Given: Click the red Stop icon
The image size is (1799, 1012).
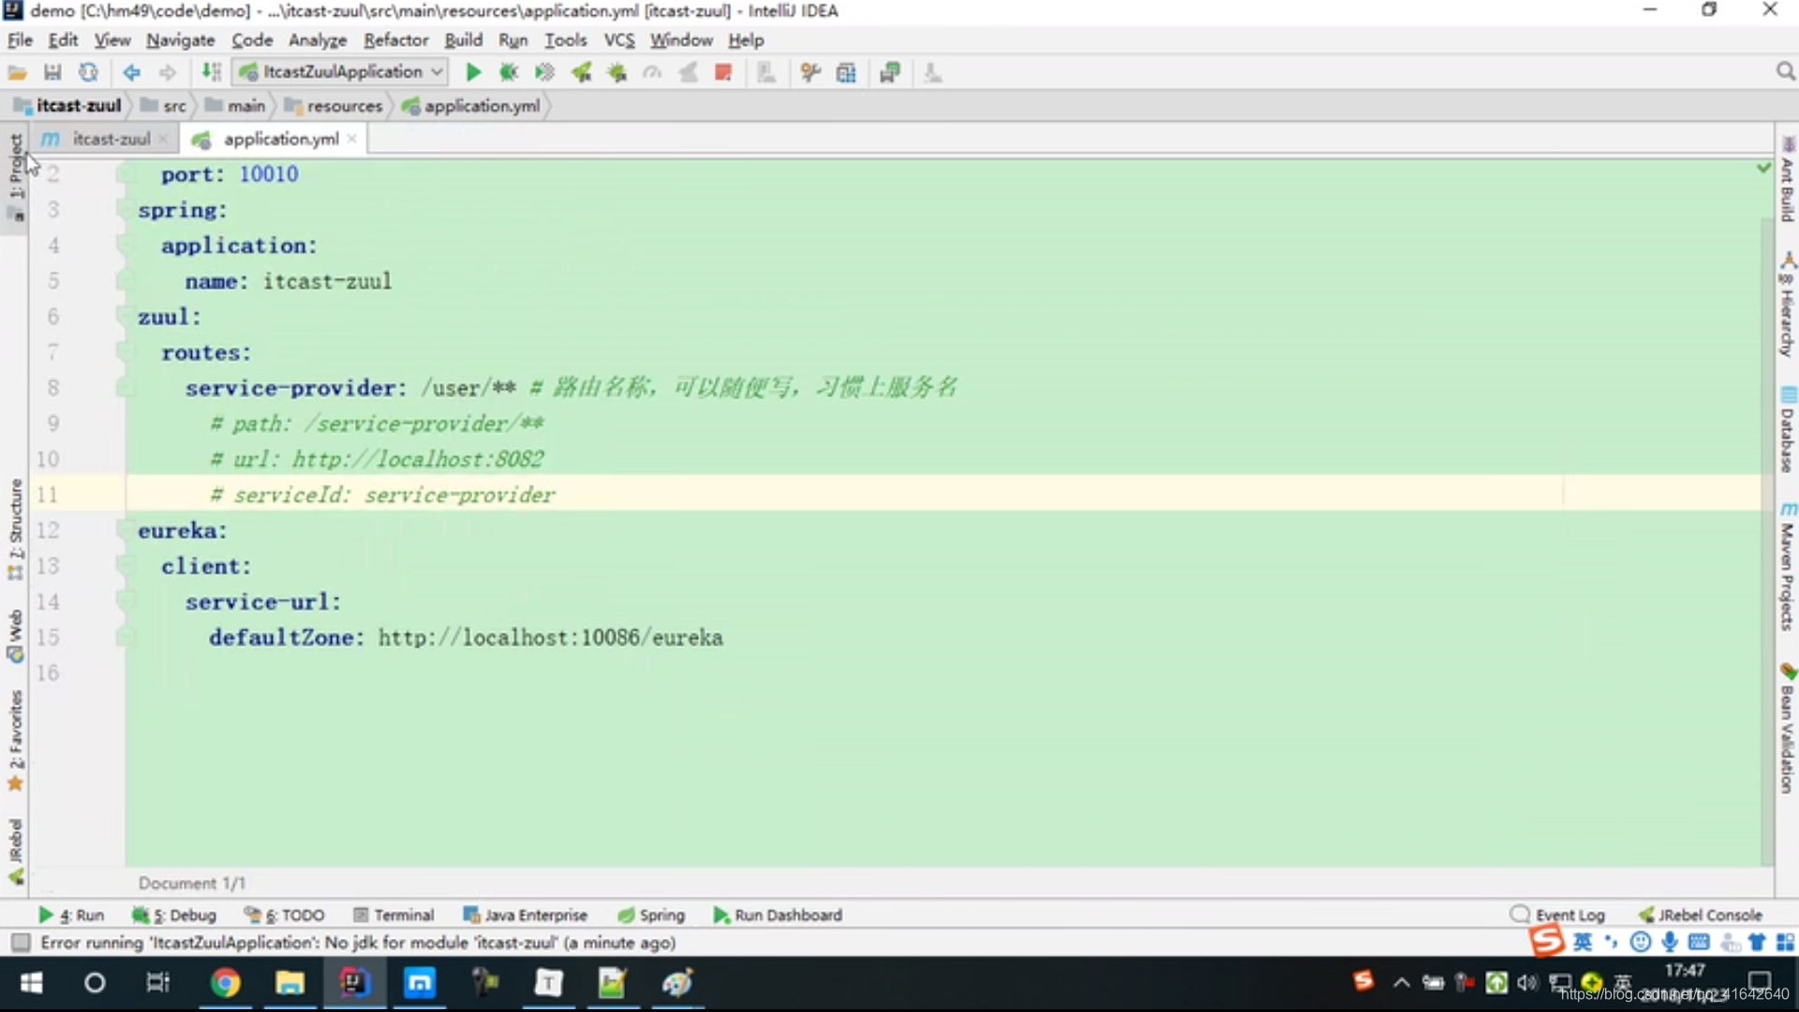Looking at the screenshot, I should point(722,72).
